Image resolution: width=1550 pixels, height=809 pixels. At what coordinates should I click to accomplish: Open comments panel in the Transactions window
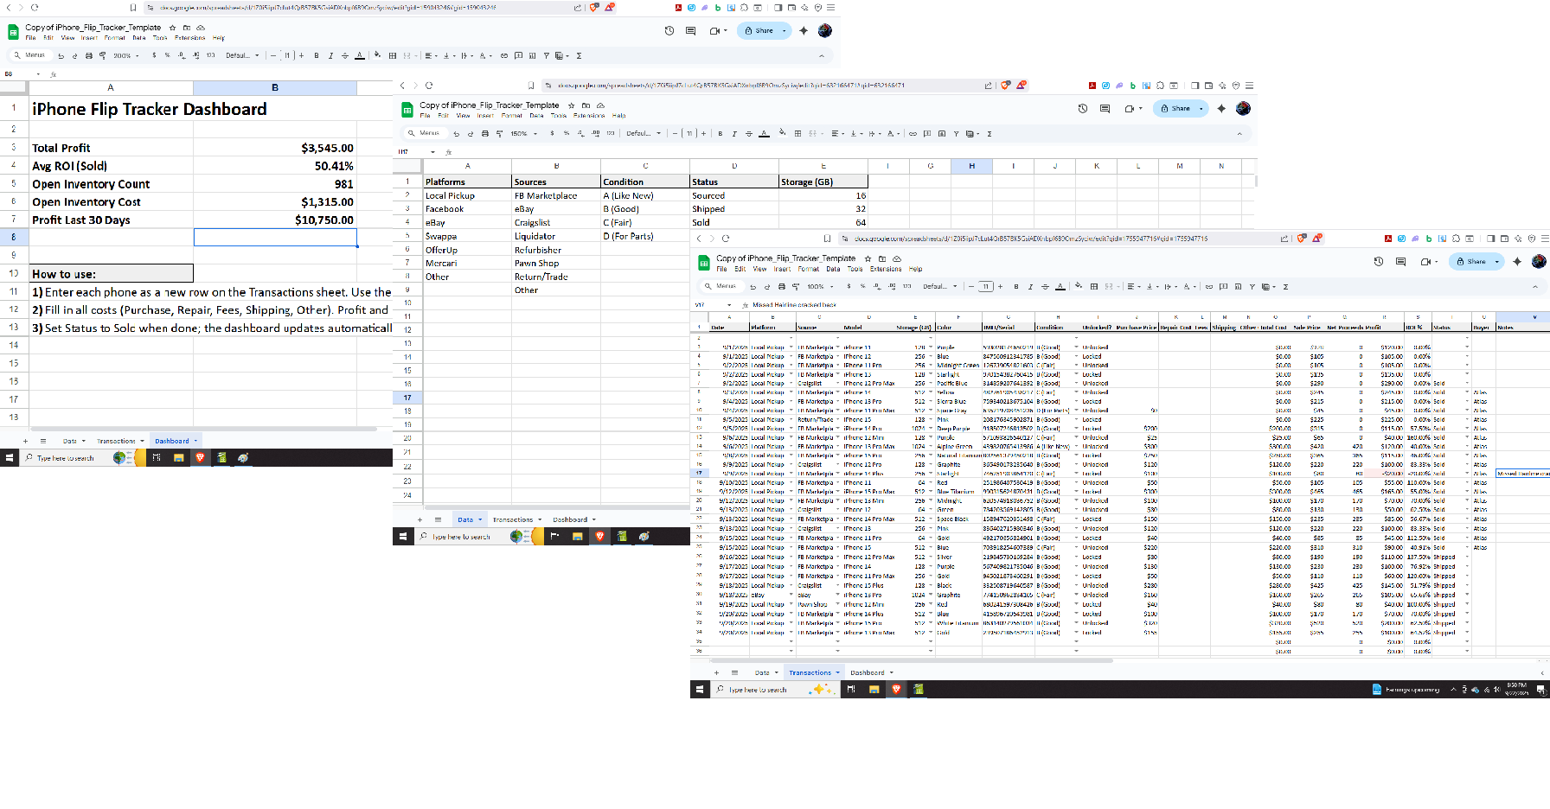(x=1400, y=261)
